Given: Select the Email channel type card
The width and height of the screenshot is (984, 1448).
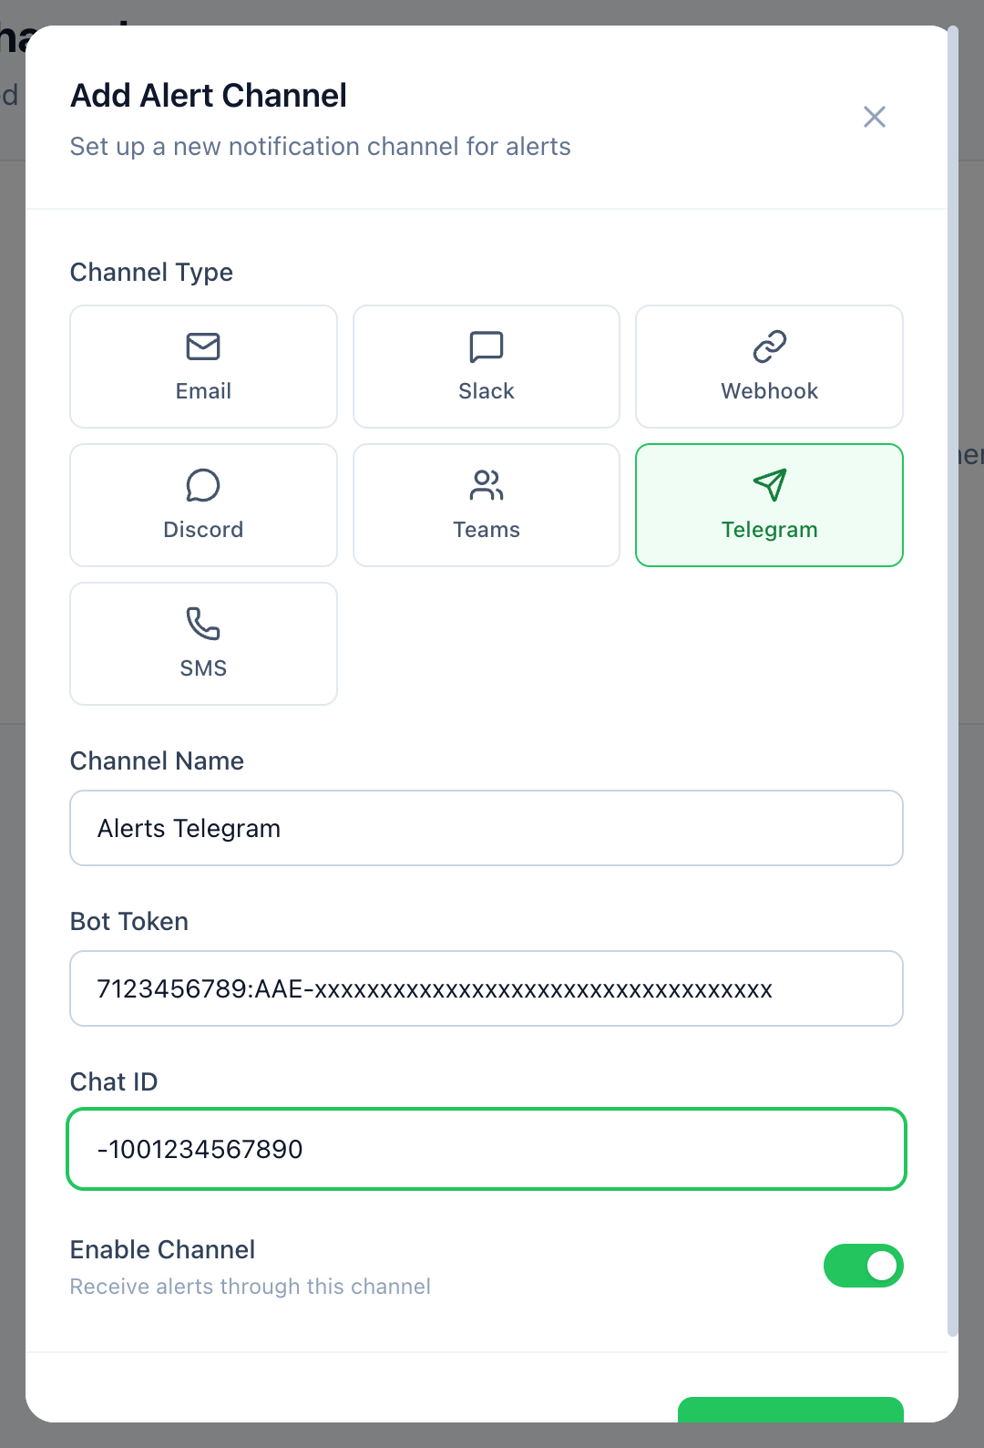Looking at the screenshot, I should coord(203,367).
